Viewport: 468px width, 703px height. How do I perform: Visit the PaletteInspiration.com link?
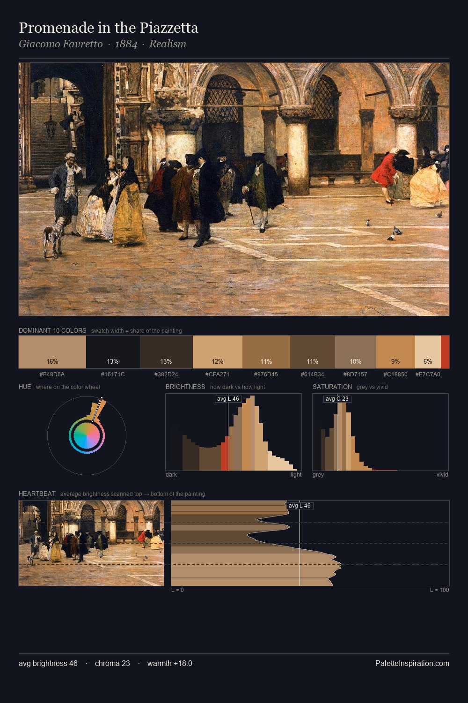(412, 663)
